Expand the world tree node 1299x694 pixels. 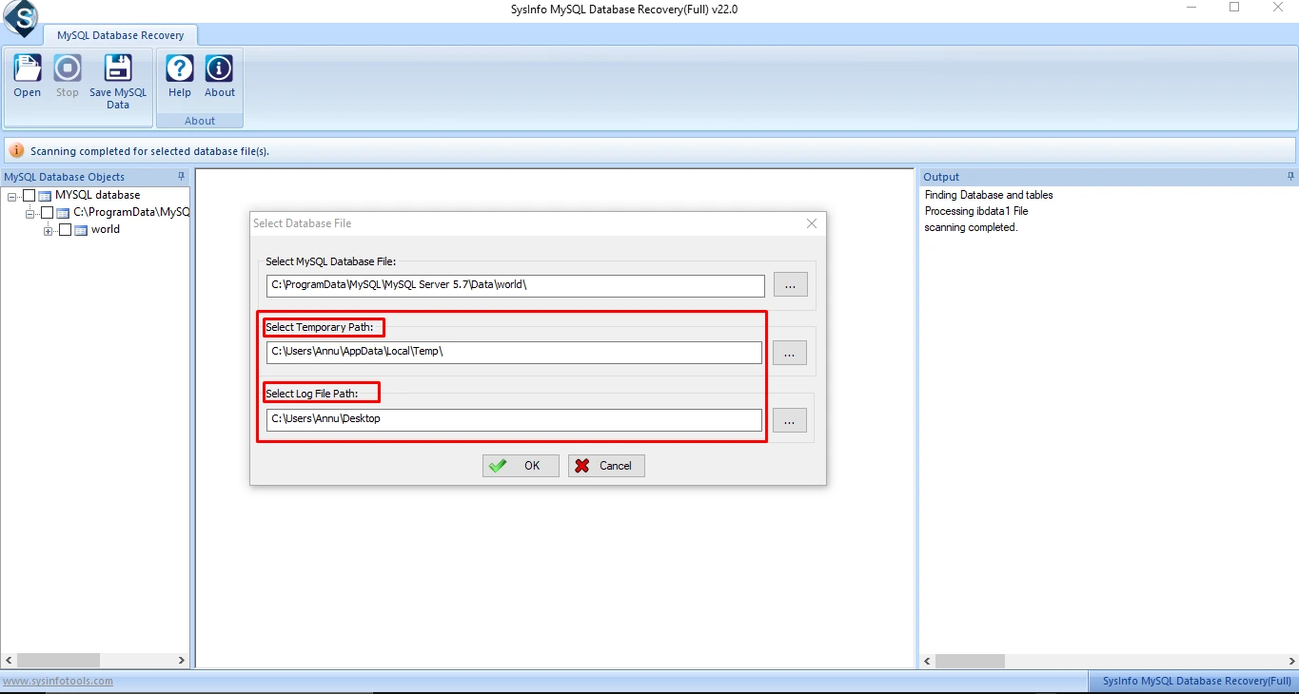click(x=49, y=229)
